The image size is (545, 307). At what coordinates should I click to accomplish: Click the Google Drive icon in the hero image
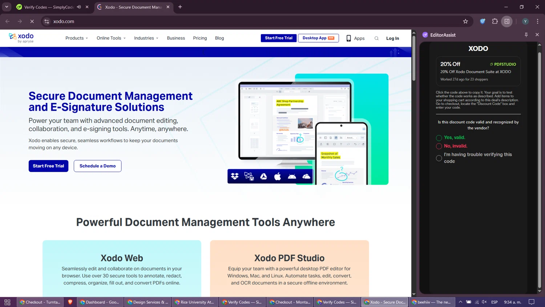263,176
